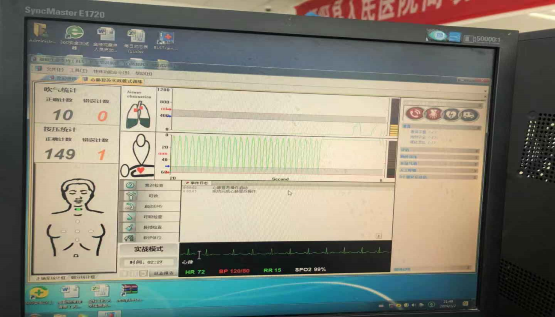Switch to the 心肺复苏实战模式训练 tab
555x317 pixels.
point(116,81)
